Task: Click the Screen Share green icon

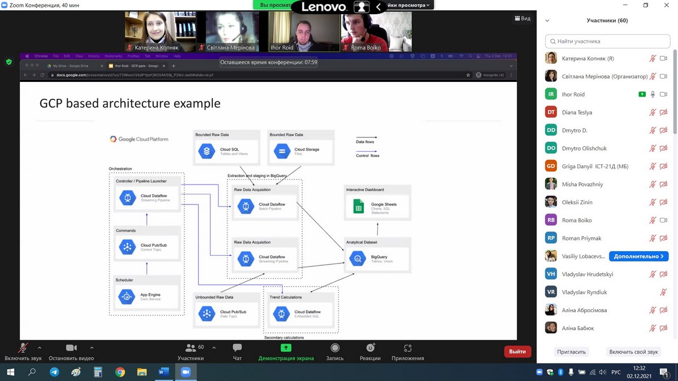Action: coord(286,348)
